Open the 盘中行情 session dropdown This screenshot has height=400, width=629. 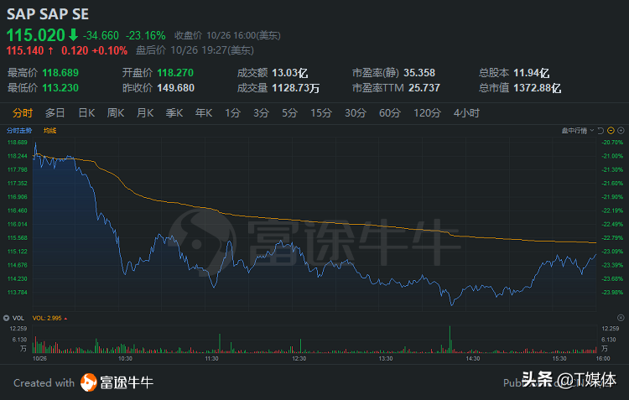578,130
